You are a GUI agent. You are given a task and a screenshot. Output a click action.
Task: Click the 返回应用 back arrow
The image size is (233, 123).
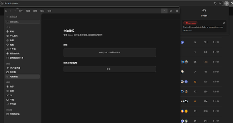pos(7,17)
